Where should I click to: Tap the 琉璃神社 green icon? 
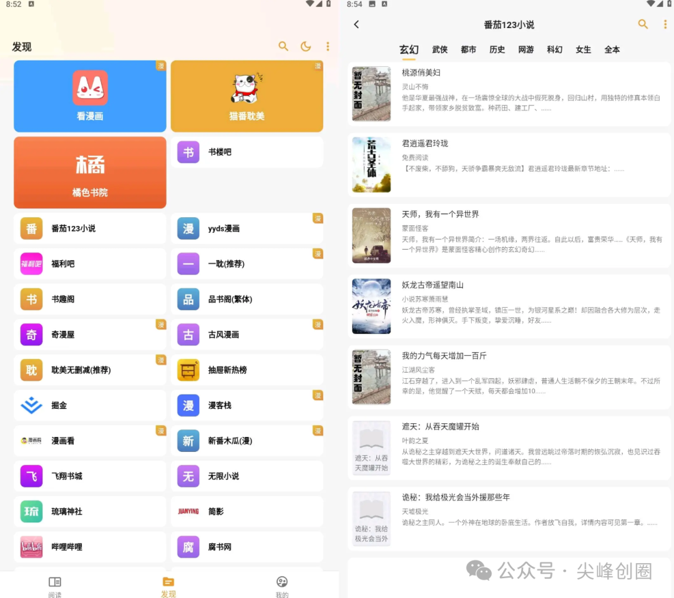pyautogui.click(x=31, y=511)
